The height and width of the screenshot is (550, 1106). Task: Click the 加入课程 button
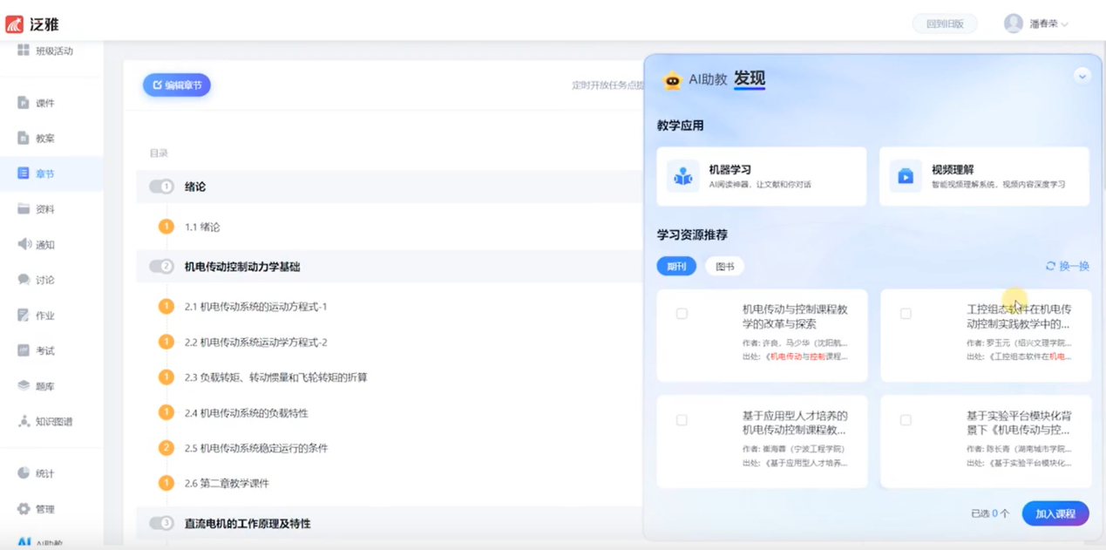[1055, 513]
